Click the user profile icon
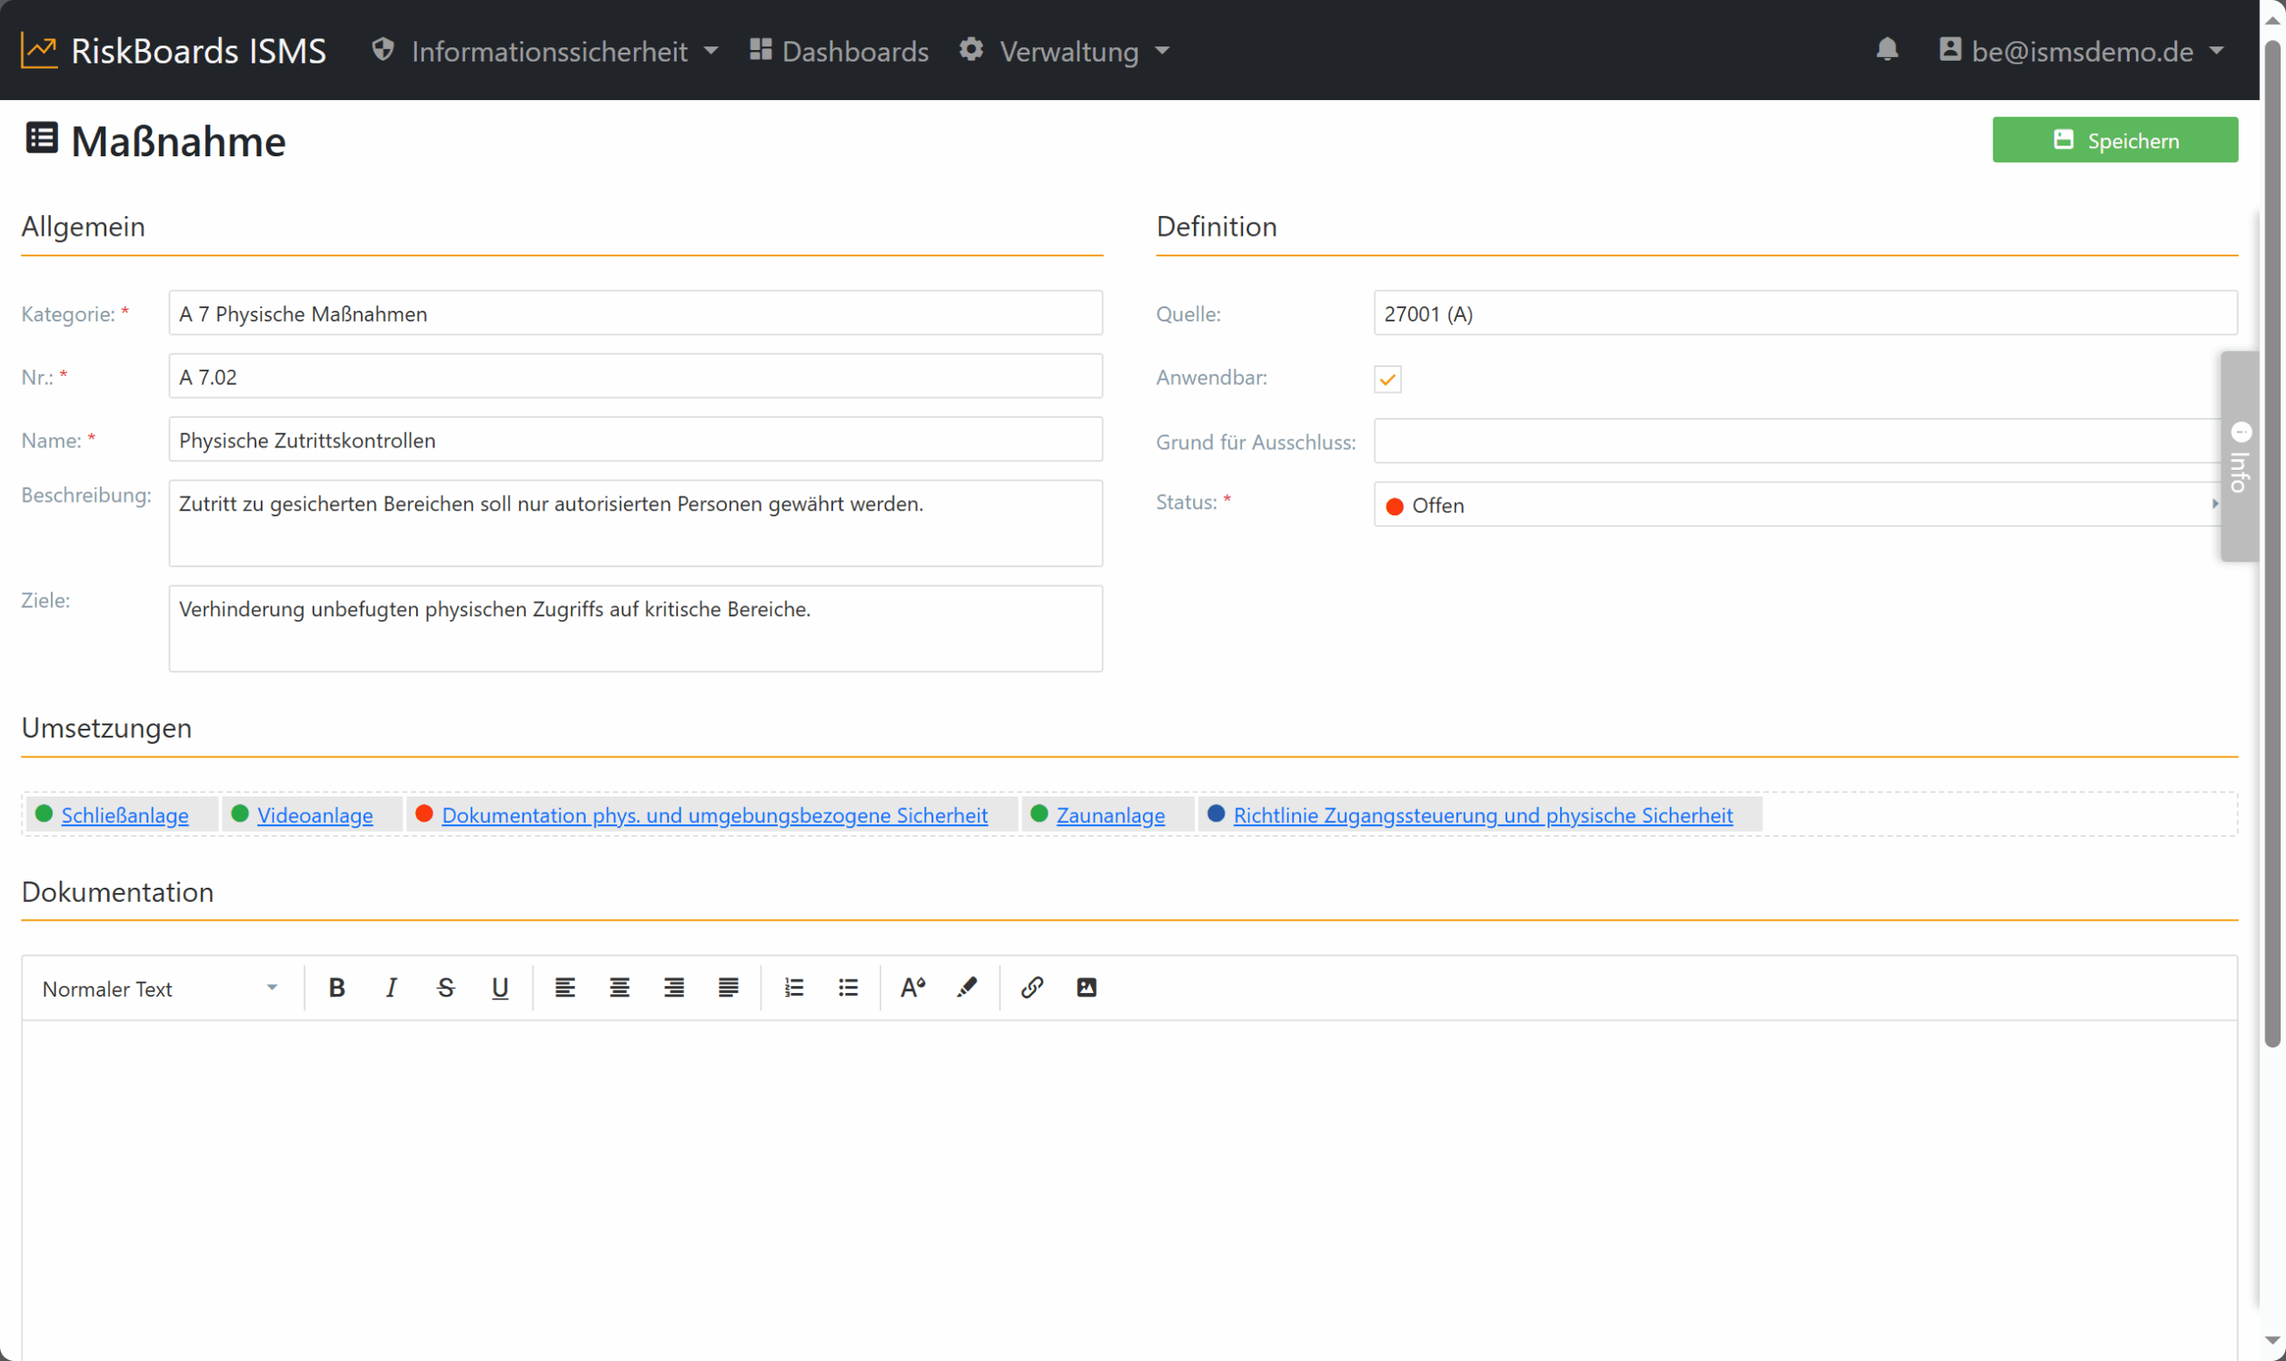The height and width of the screenshot is (1361, 2286). (x=1950, y=49)
